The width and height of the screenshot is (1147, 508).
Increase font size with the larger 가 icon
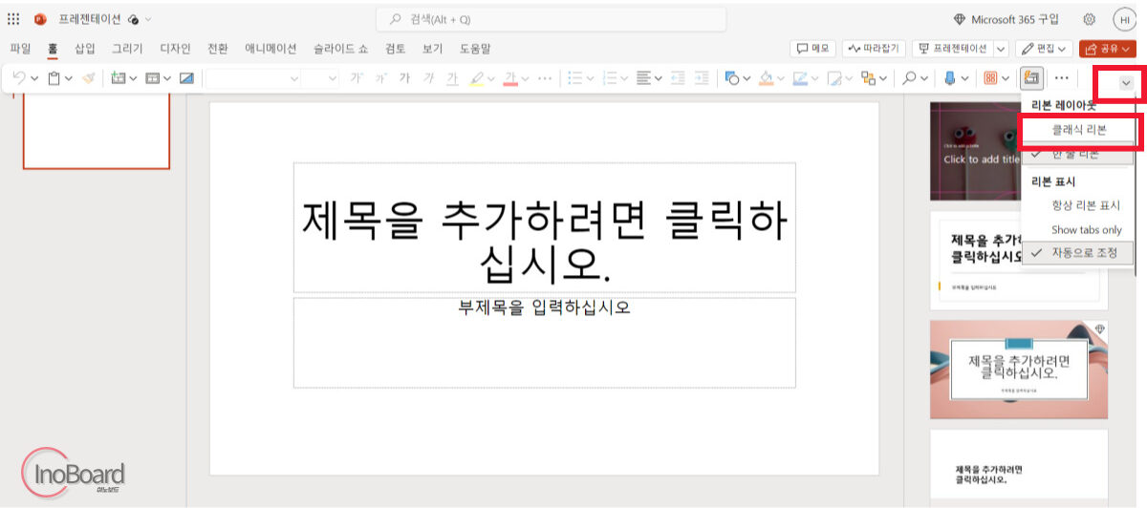(357, 78)
